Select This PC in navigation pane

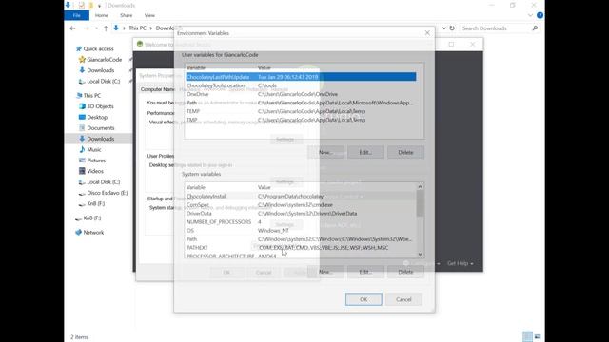(88, 95)
